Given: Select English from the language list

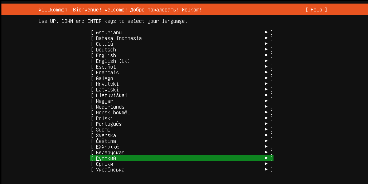Looking at the screenshot, I should pos(106,55).
